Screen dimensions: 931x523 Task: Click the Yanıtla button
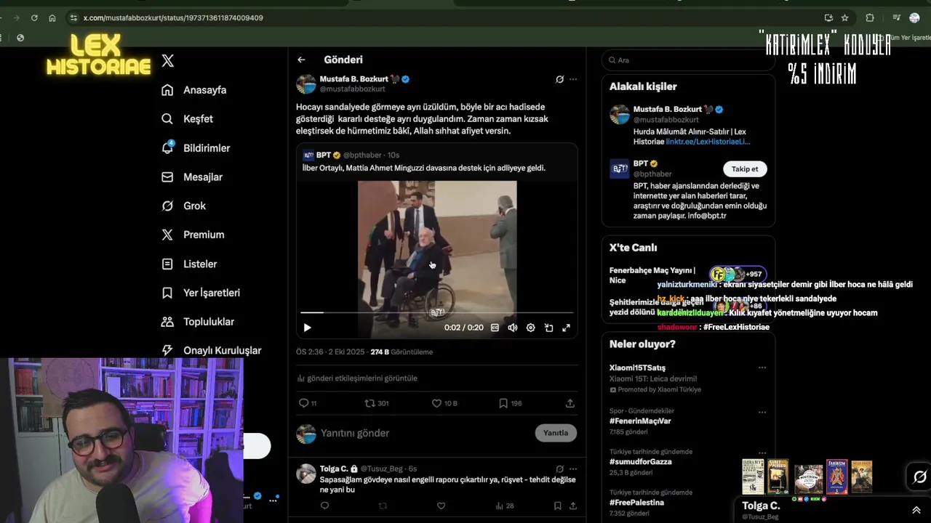click(x=556, y=433)
